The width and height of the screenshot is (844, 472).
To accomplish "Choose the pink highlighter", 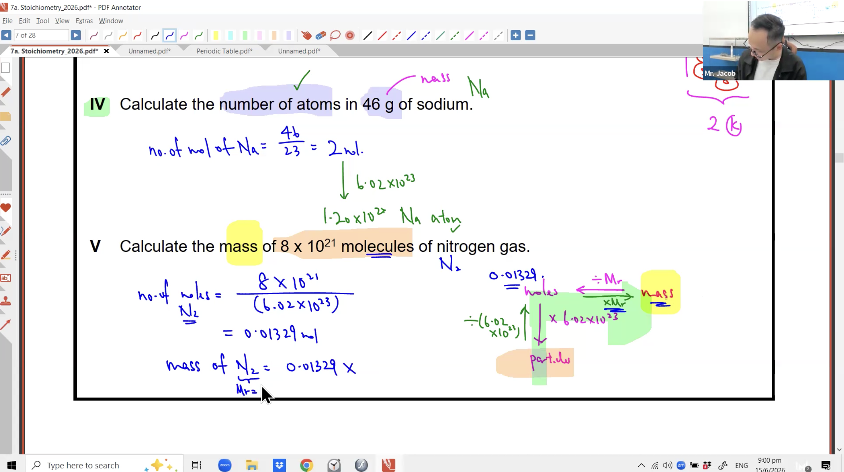I will coord(260,35).
